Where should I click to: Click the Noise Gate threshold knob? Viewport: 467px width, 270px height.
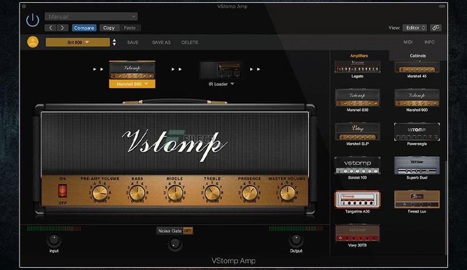point(175,244)
